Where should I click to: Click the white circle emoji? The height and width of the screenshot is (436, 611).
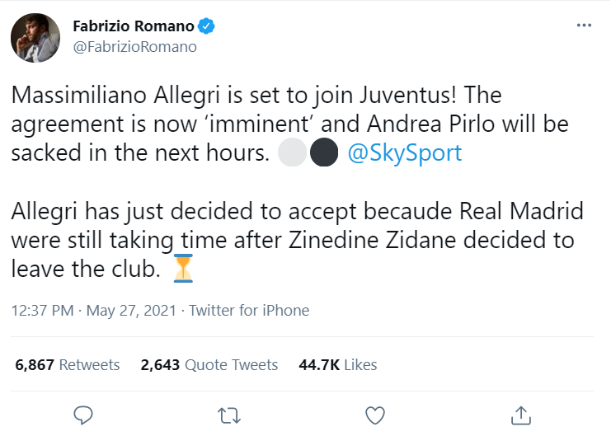292,156
